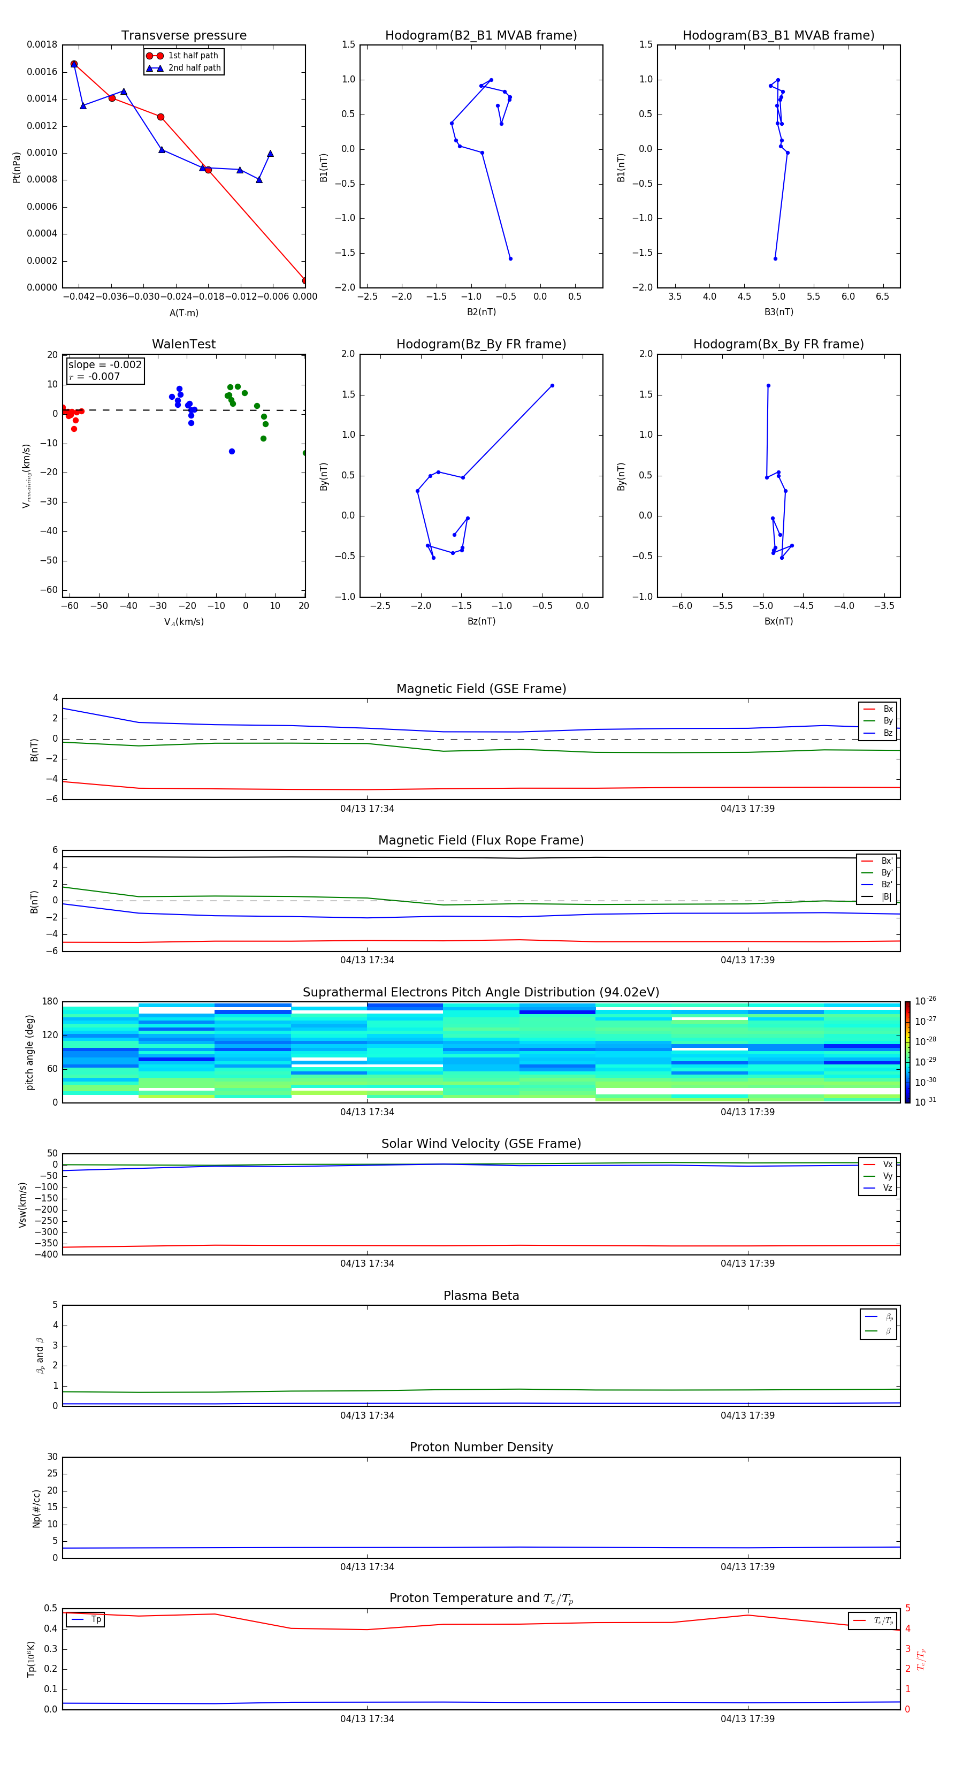The height and width of the screenshot is (1766, 963).
Task: Click the "βp and β" y-axis label
Action: [40, 1356]
